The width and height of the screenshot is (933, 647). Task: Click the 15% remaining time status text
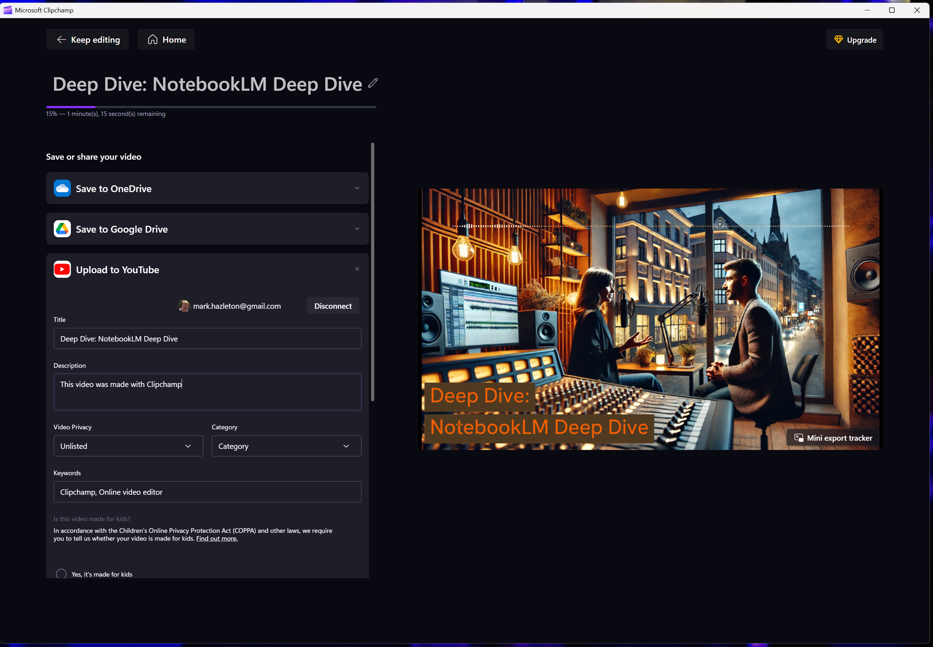coord(105,114)
